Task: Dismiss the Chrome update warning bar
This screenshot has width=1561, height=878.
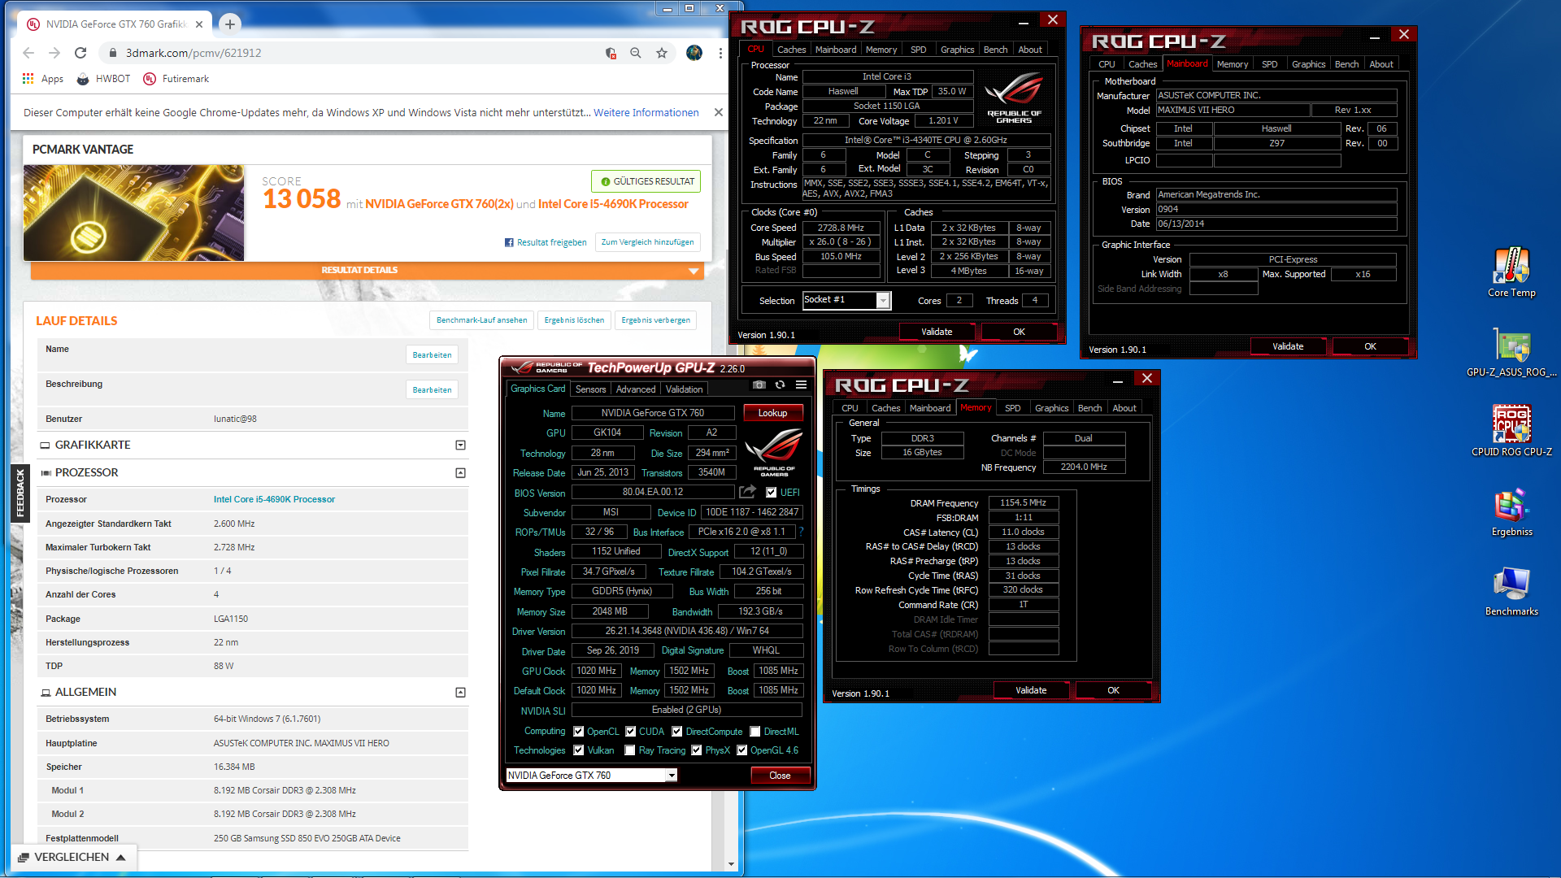Action: tap(719, 112)
